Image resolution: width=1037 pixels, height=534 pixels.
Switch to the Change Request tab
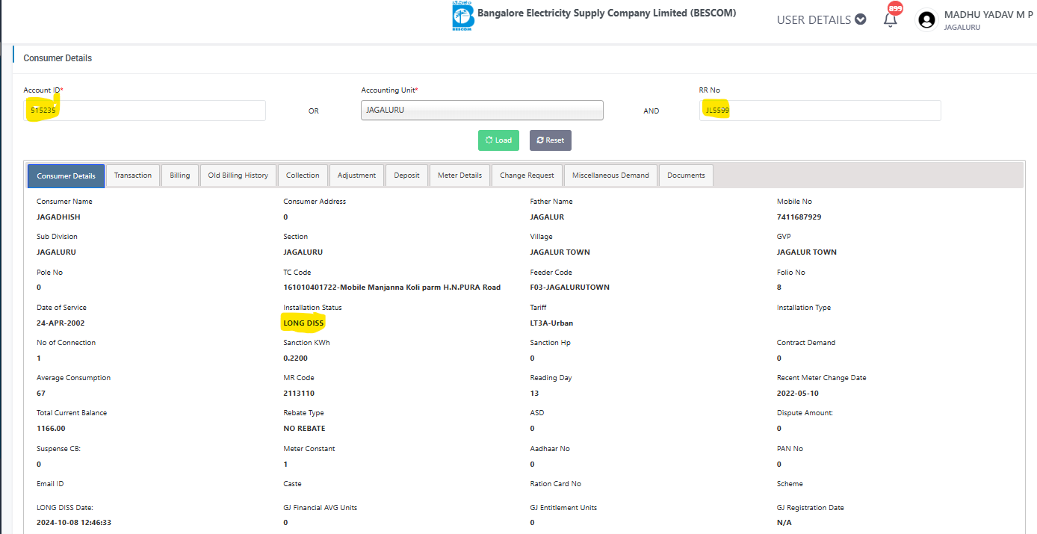point(527,176)
